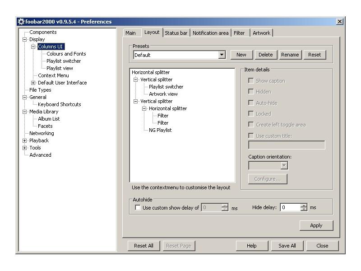Select Colours and Fonts tree item
This screenshot has width=361, height=271.
pyautogui.click(x=66, y=54)
